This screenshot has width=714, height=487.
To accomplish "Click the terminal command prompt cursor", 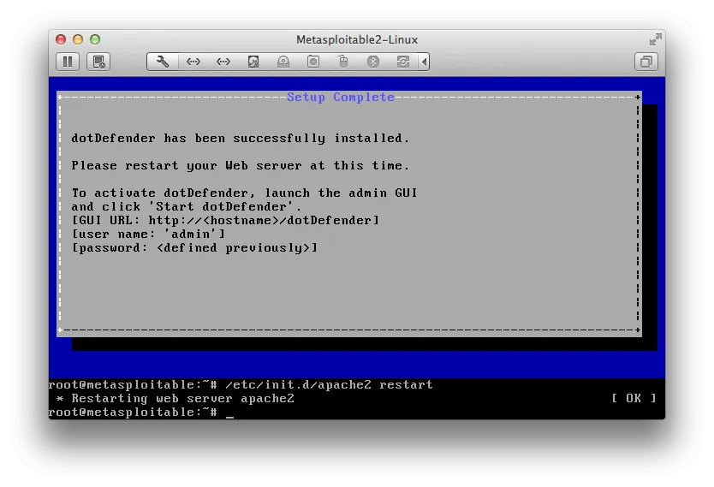I will (229, 413).
